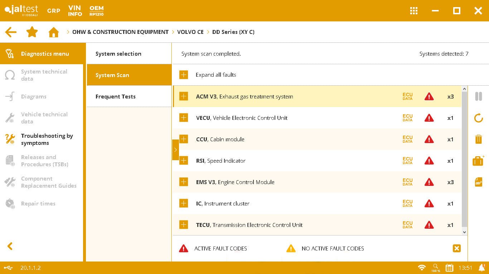
Task: Export report with the PDF icon
Action: 479,182
